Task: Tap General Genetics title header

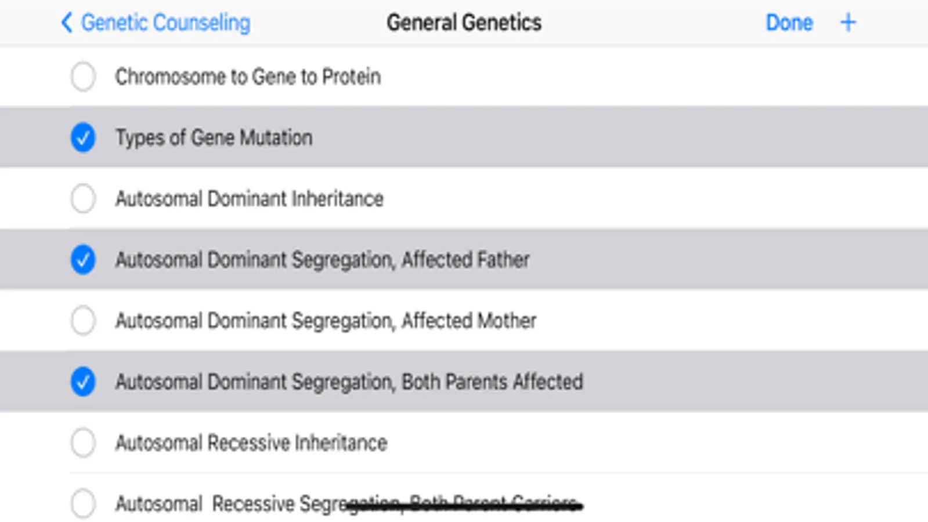Action: coord(464,23)
